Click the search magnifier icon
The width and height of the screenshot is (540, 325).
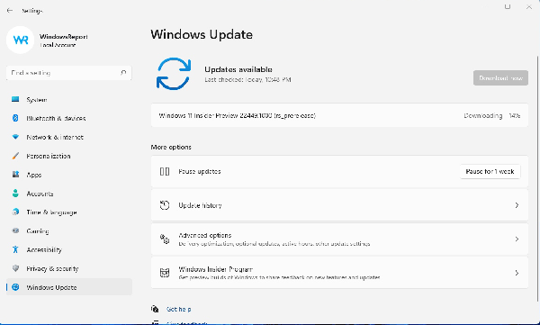point(123,73)
